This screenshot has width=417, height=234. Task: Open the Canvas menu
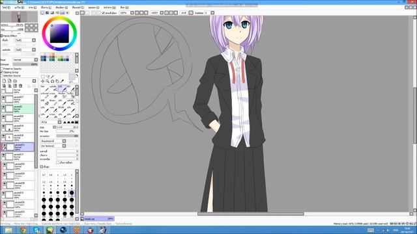pos(33,7)
